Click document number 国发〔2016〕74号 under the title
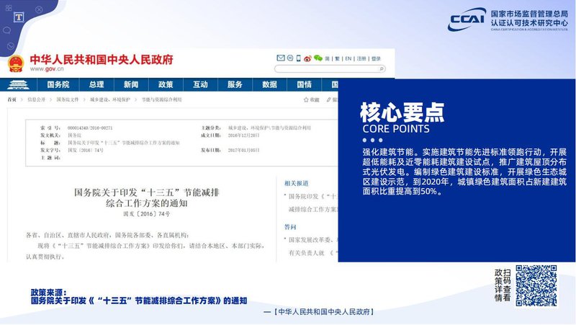576x325 pixels. coord(147,213)
